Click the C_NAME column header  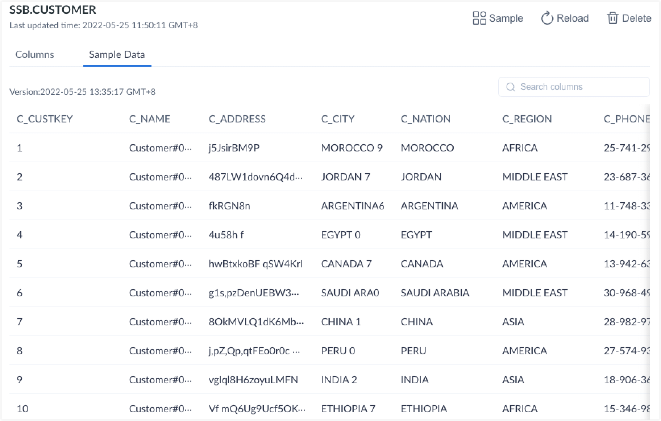149,119
